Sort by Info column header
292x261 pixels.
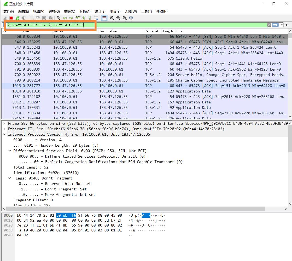231,31
